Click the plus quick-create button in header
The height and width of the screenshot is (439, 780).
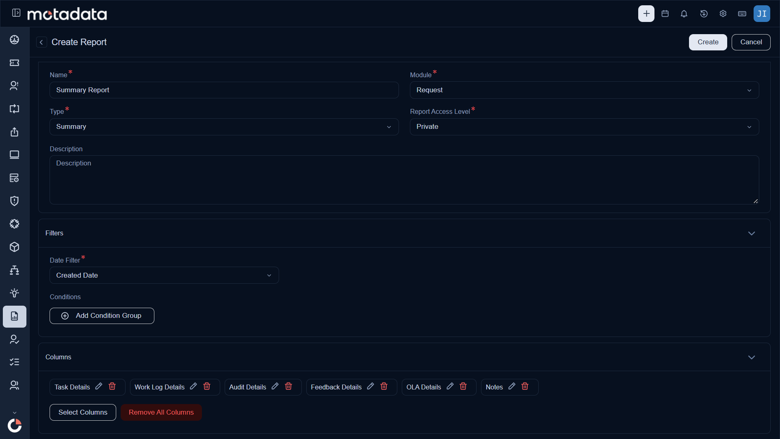tap(646, 13)
